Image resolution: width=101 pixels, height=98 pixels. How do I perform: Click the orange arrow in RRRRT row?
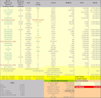38,49
